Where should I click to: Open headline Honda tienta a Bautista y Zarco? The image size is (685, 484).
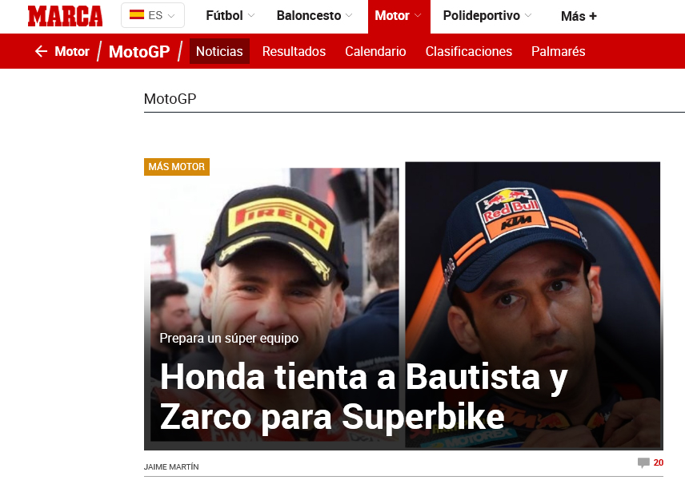363,397
